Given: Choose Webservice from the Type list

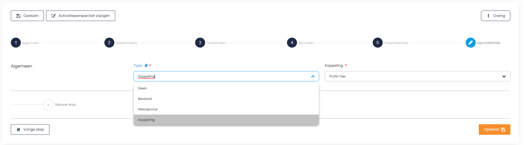Looking at the screenshot, I should (226, 109).
